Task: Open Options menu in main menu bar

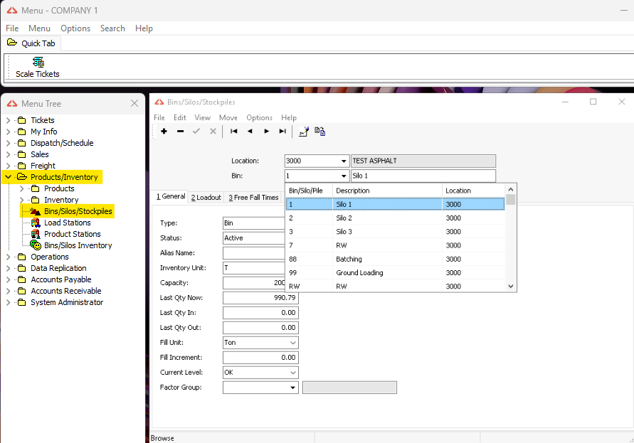Action: coord(75,28)
